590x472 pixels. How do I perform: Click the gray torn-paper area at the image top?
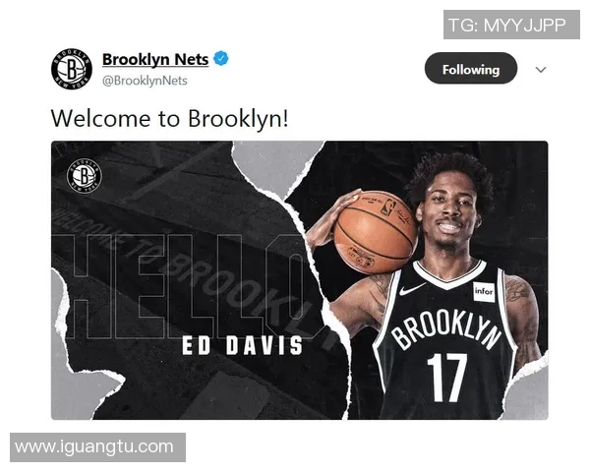click(276, 165)
